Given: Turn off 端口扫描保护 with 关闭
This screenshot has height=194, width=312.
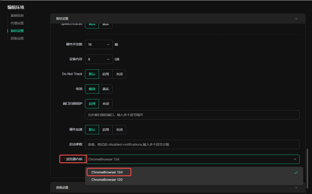Looking at the screenshot, I should [x=105, y=104].
